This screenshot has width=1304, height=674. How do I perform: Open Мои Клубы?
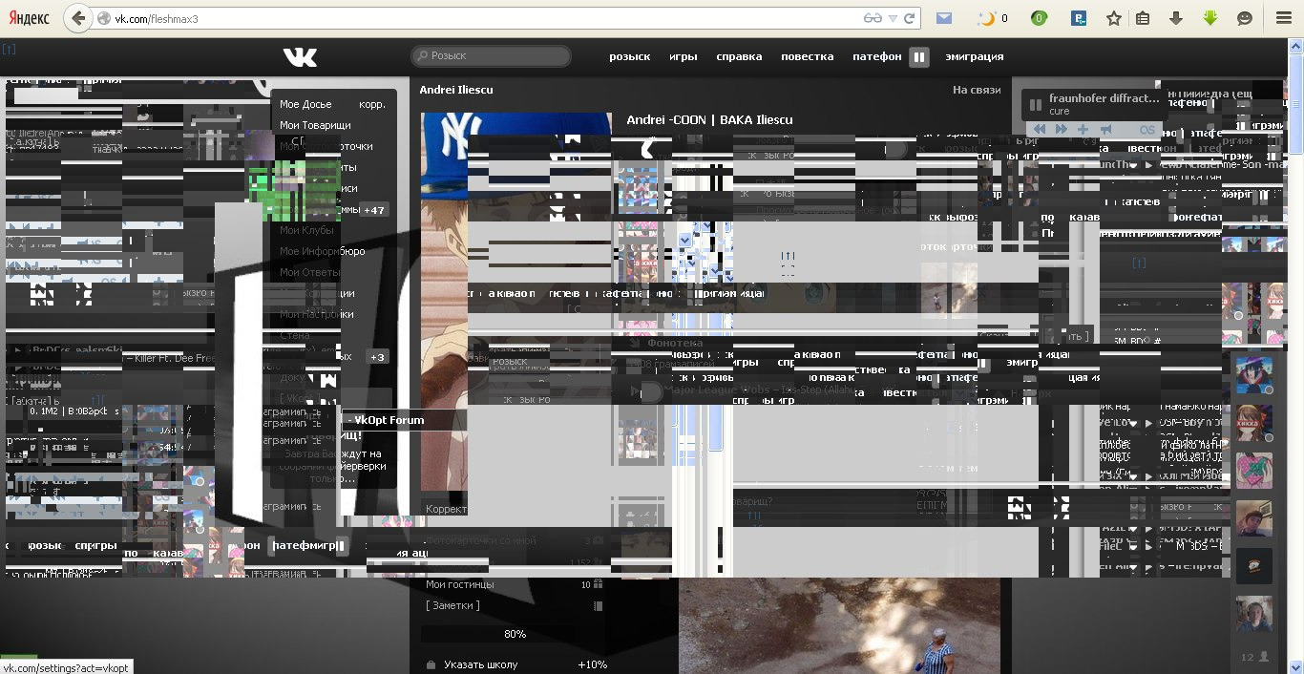(x=306, y=230)
